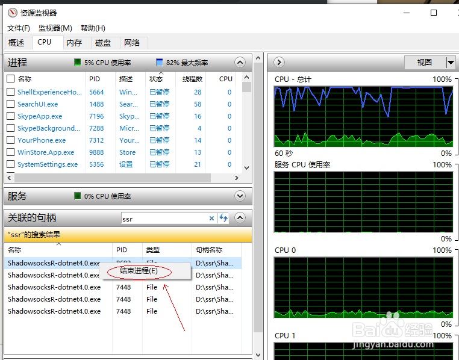The height and width of the screenshot is (360, 459).
Task: Click the Resource Monitor app icon in title bar
Action: pos(12,13)
